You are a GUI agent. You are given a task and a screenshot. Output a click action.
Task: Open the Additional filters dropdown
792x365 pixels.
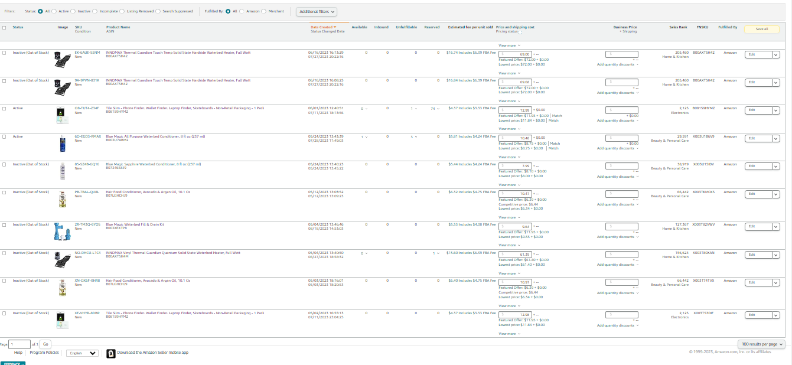pos(317,12)
